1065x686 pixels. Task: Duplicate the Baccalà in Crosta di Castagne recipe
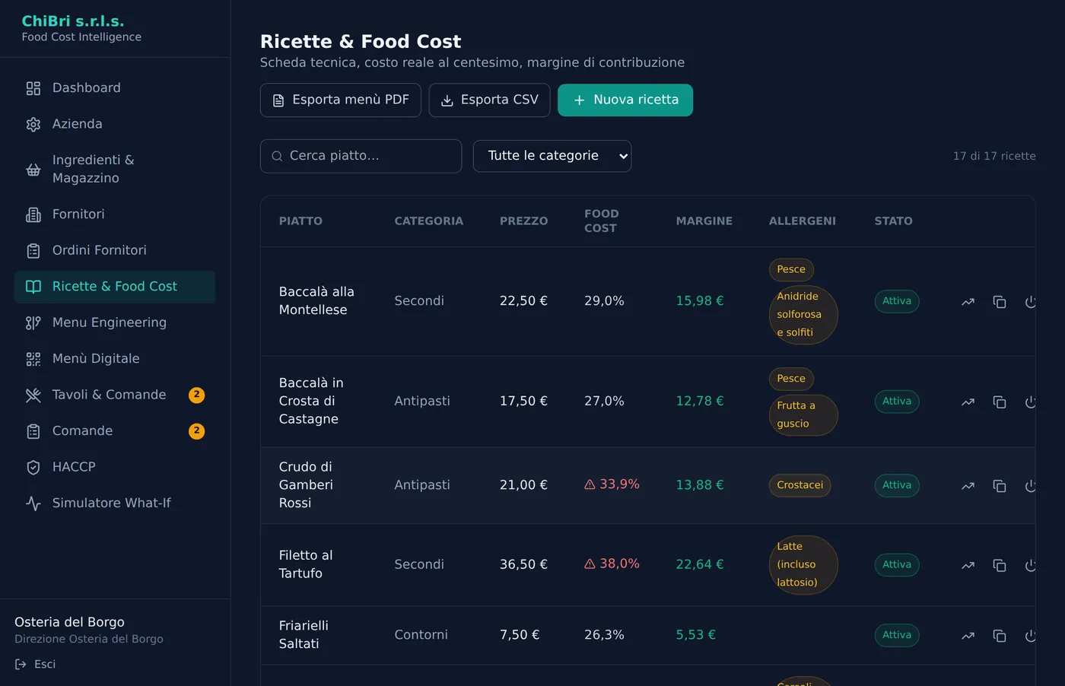pyautogui.click(x=1000, y=402)
